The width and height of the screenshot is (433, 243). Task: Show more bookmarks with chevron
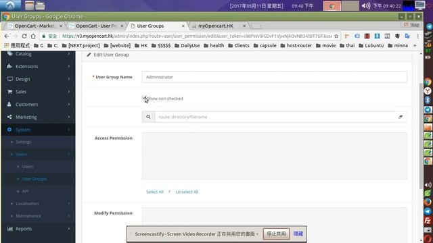(415, 45)
